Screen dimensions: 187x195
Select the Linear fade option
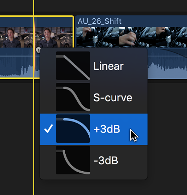94,66
